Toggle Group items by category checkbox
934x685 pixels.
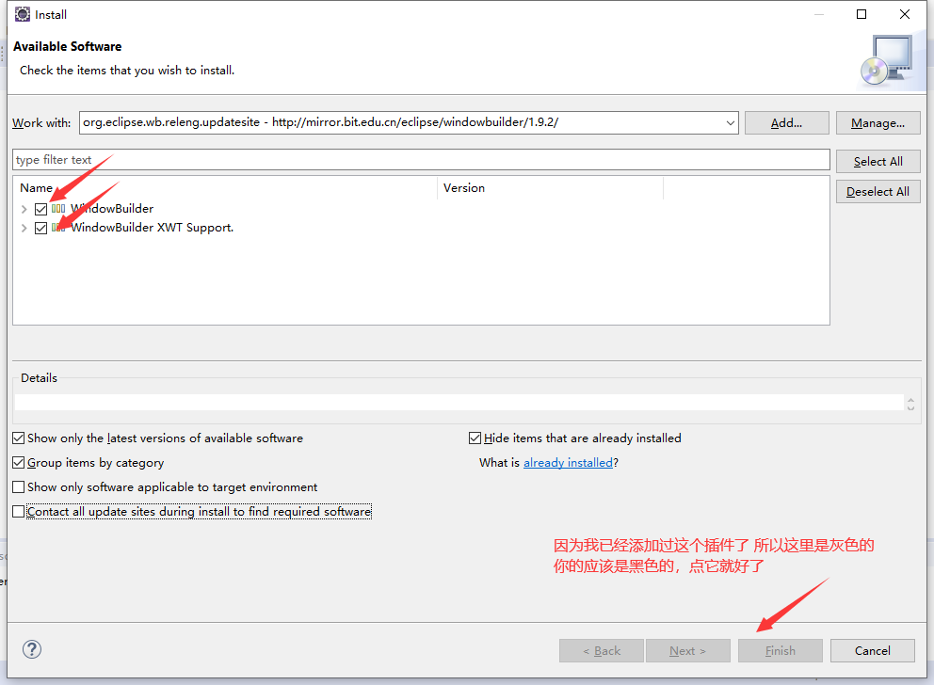point(19,462)
